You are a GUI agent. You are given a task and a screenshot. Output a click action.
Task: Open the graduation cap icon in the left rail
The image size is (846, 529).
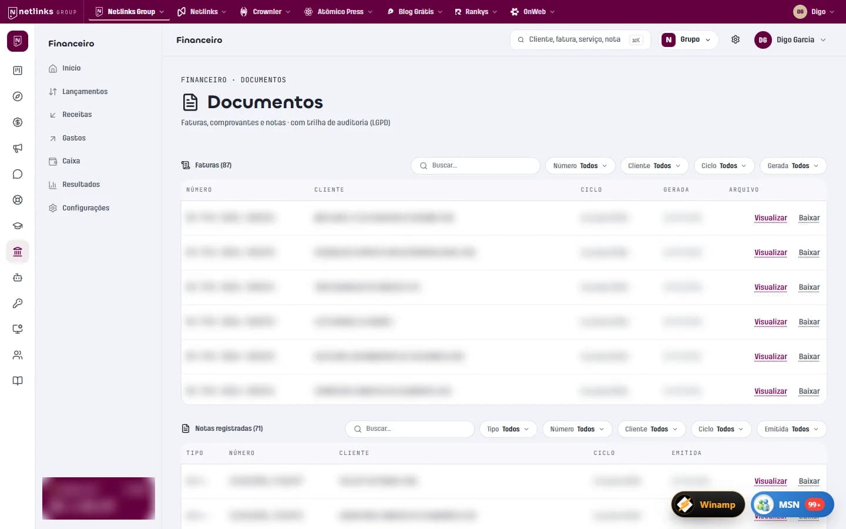18,226
